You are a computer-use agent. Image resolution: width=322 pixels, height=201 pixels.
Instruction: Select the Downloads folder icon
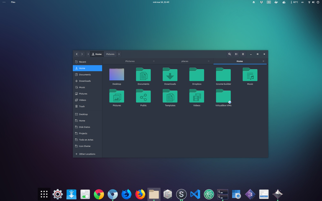(170, 74)
